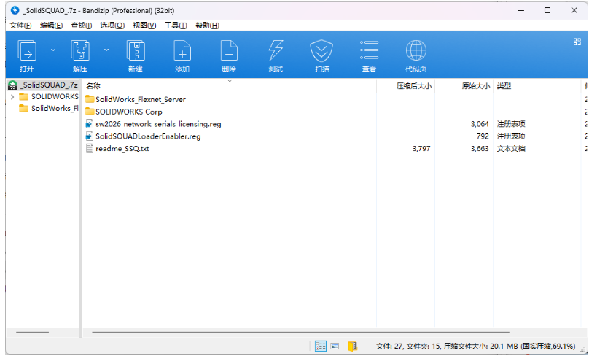The height and width of the screenshot is (356, 589).
Task: Click the yellow archive icon in status bar
Action: tap(352, 347)
